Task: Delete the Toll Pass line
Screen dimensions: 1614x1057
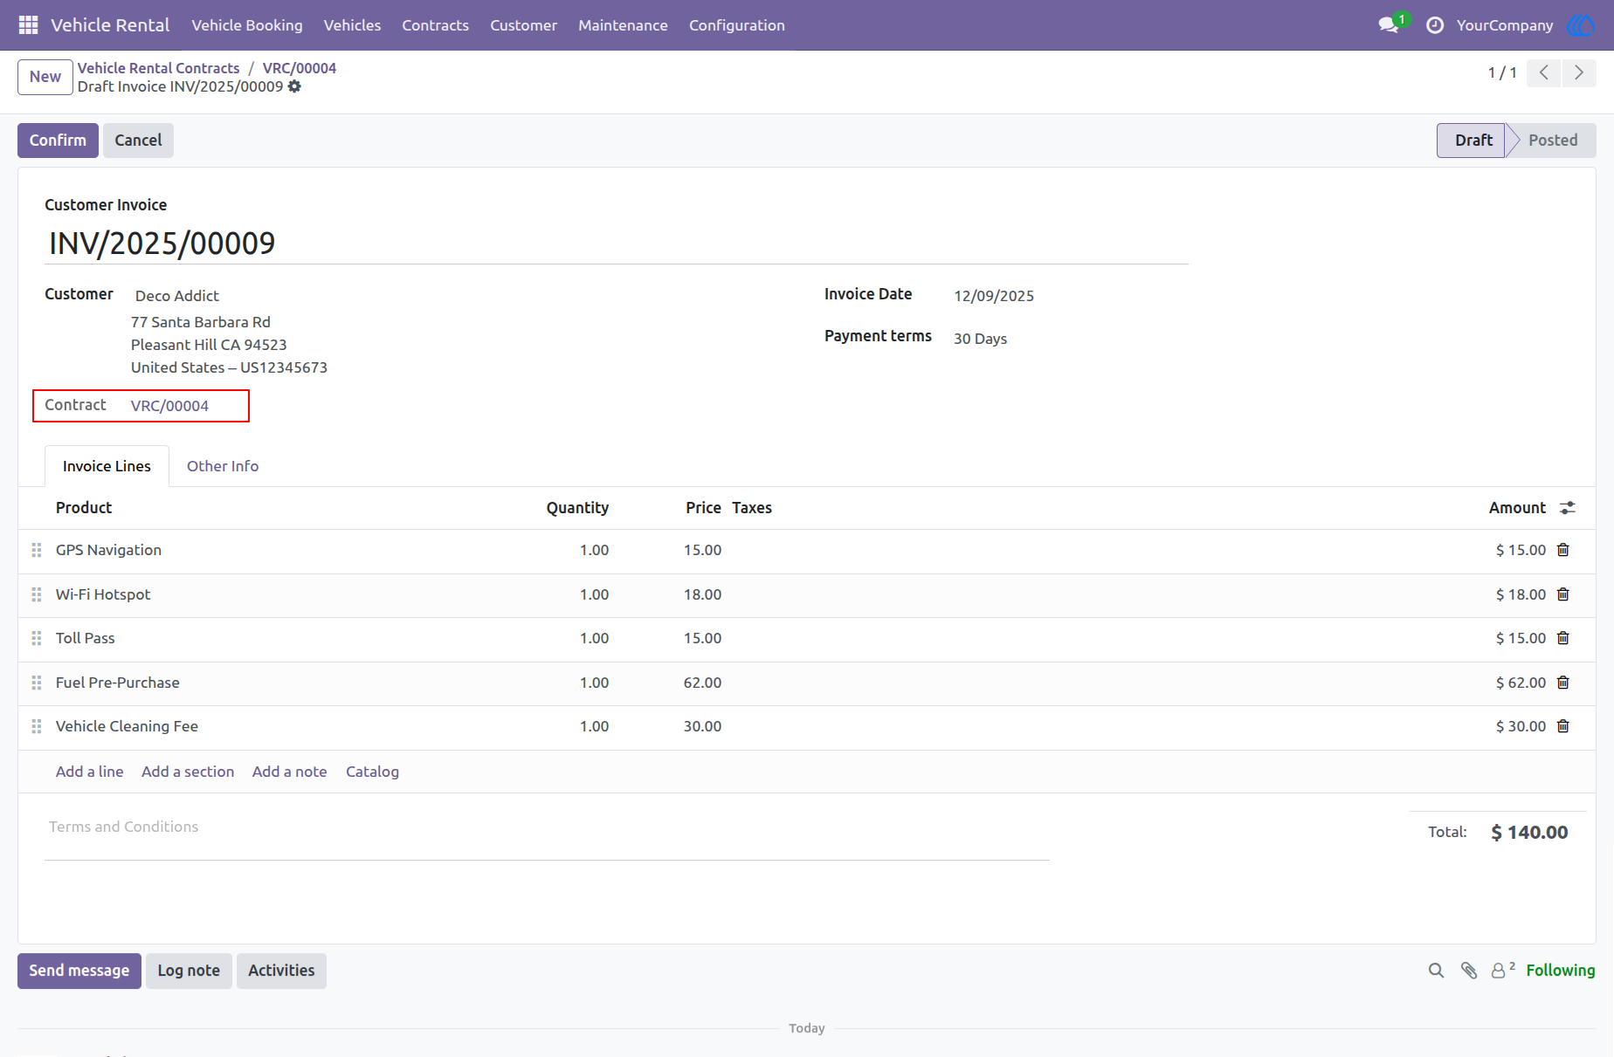Action: pos(1563,638)
